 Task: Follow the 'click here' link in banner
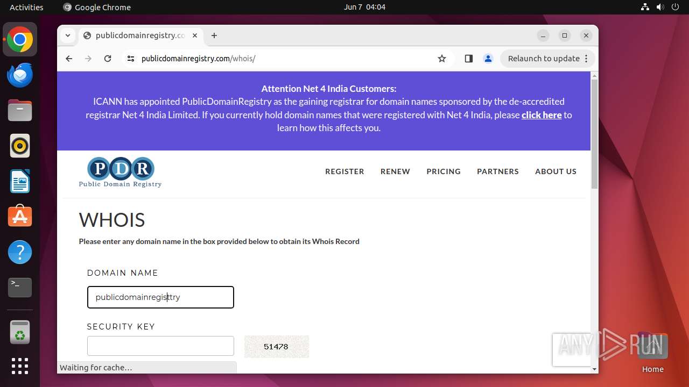point(542,115)
